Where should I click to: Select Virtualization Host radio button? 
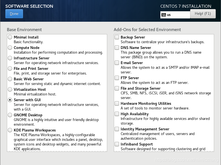10,89
